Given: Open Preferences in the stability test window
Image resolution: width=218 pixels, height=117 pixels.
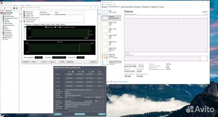Looking at the screenshot, I should (x=70, y=62).
